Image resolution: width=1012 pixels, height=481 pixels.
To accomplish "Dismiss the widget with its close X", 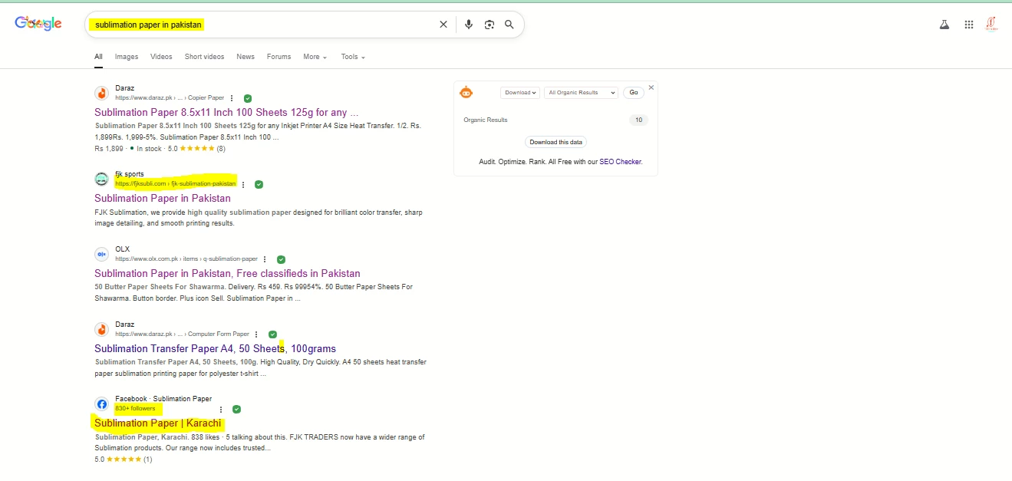I will tap(651, 87).
